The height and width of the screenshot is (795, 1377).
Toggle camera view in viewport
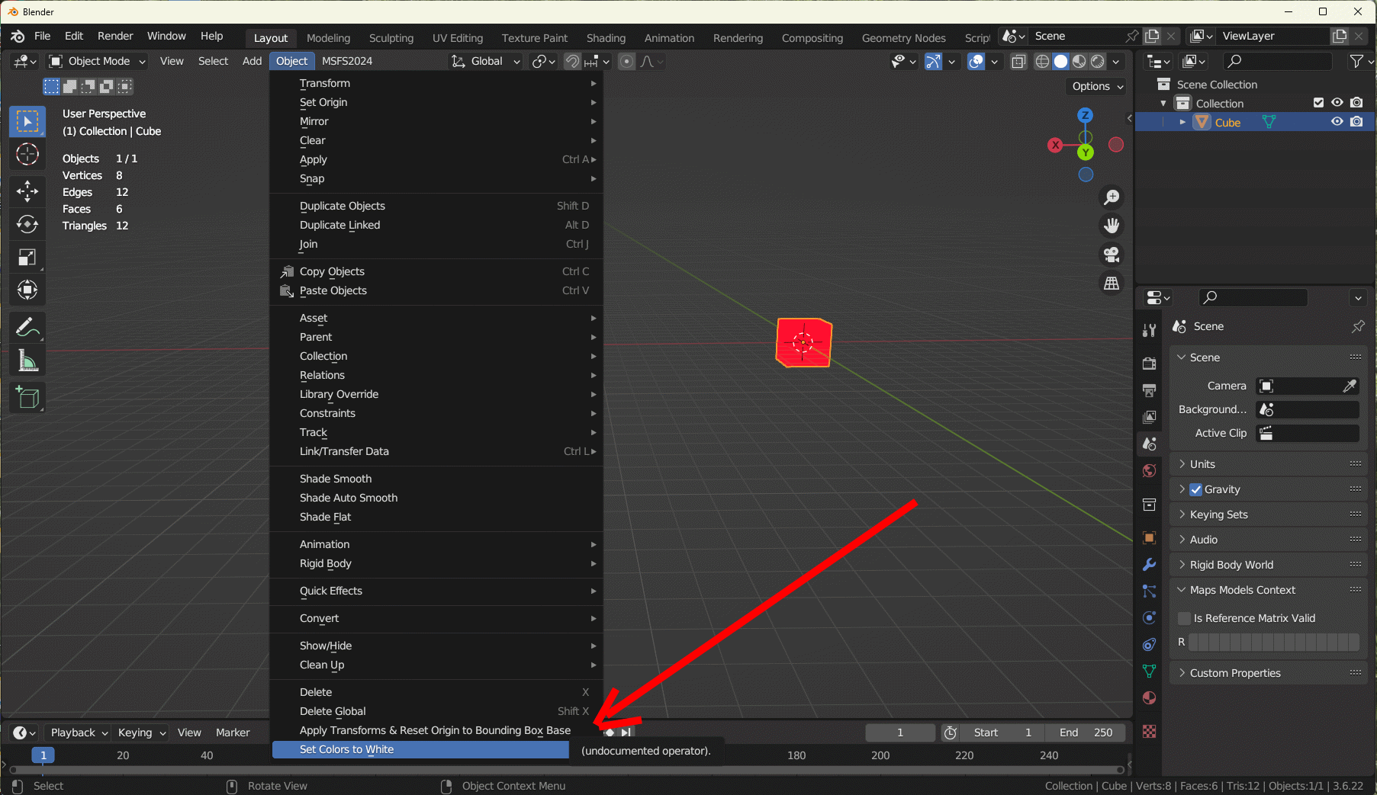pos(1112,254)
